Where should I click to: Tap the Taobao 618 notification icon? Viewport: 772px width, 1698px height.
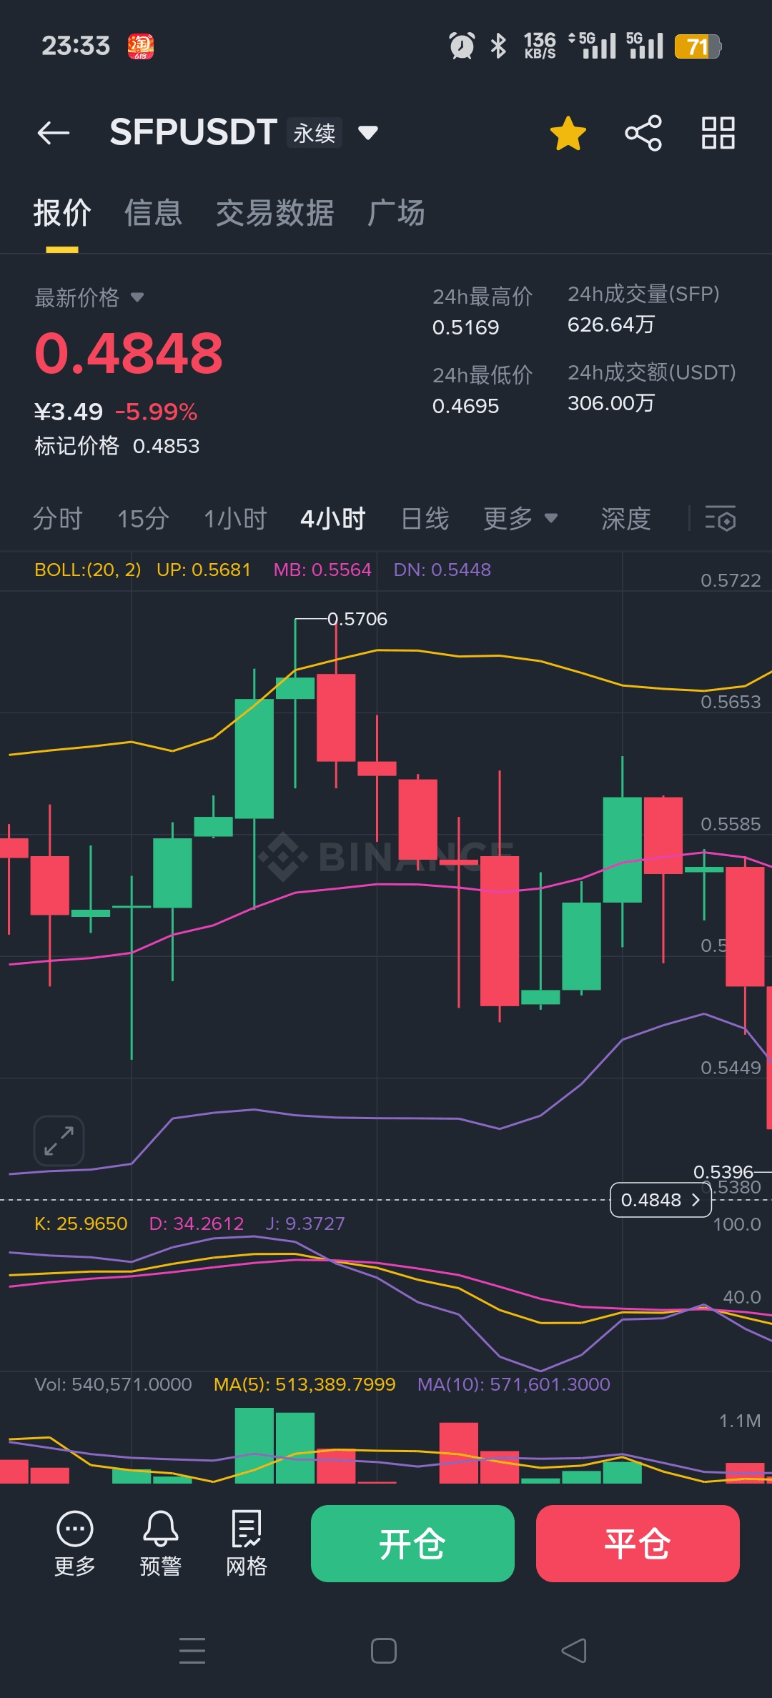click(x=141, y=46)
